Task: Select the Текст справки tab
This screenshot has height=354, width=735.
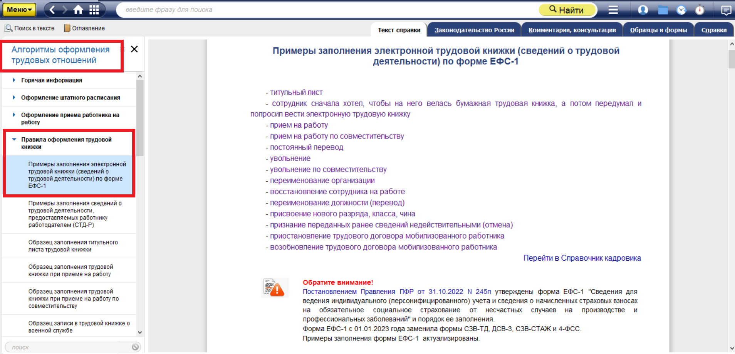Action: 399,30
